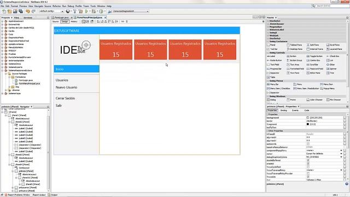Collapse Other Properties section

(x=267, y=131)
